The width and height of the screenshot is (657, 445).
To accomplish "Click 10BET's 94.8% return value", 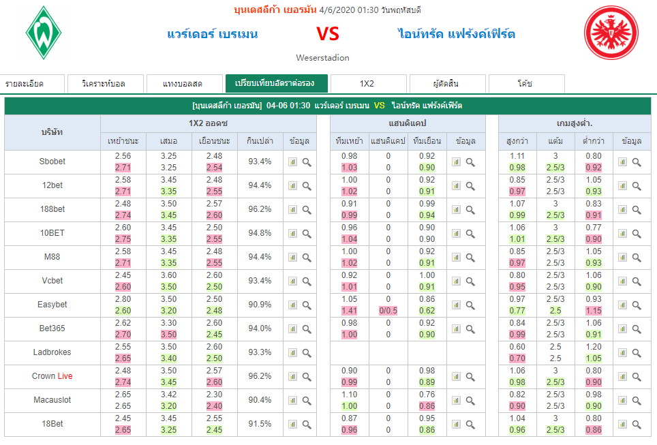I will [x=260, y=233].
